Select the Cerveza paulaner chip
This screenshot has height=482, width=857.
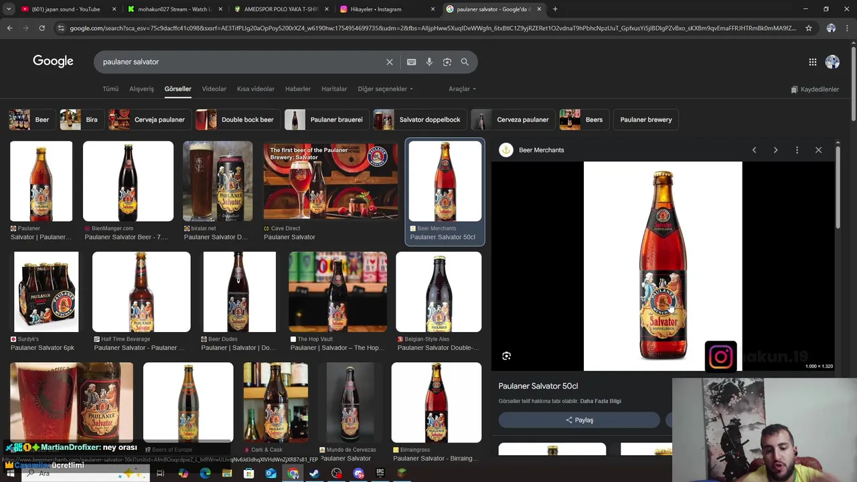(512, 120)
